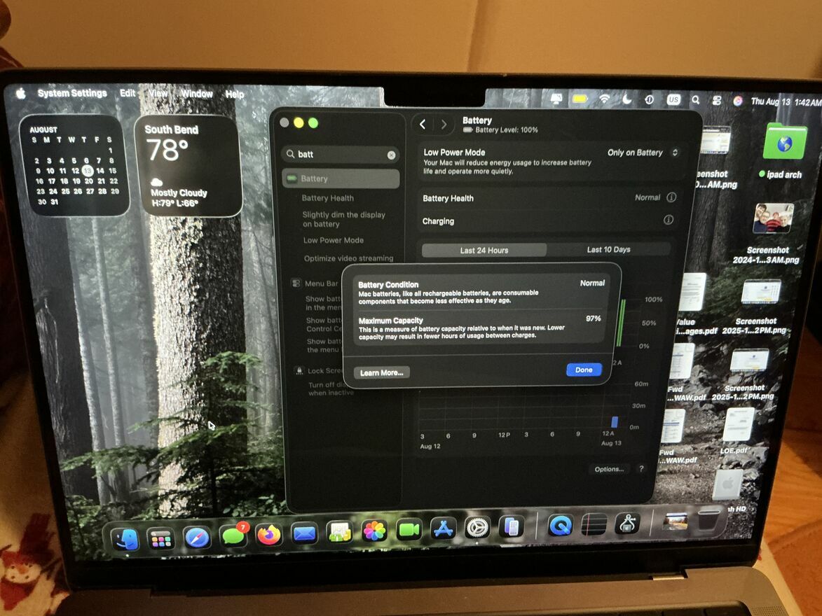Open Trash in the Dock
822x616 pixels.
click(708, 519)
